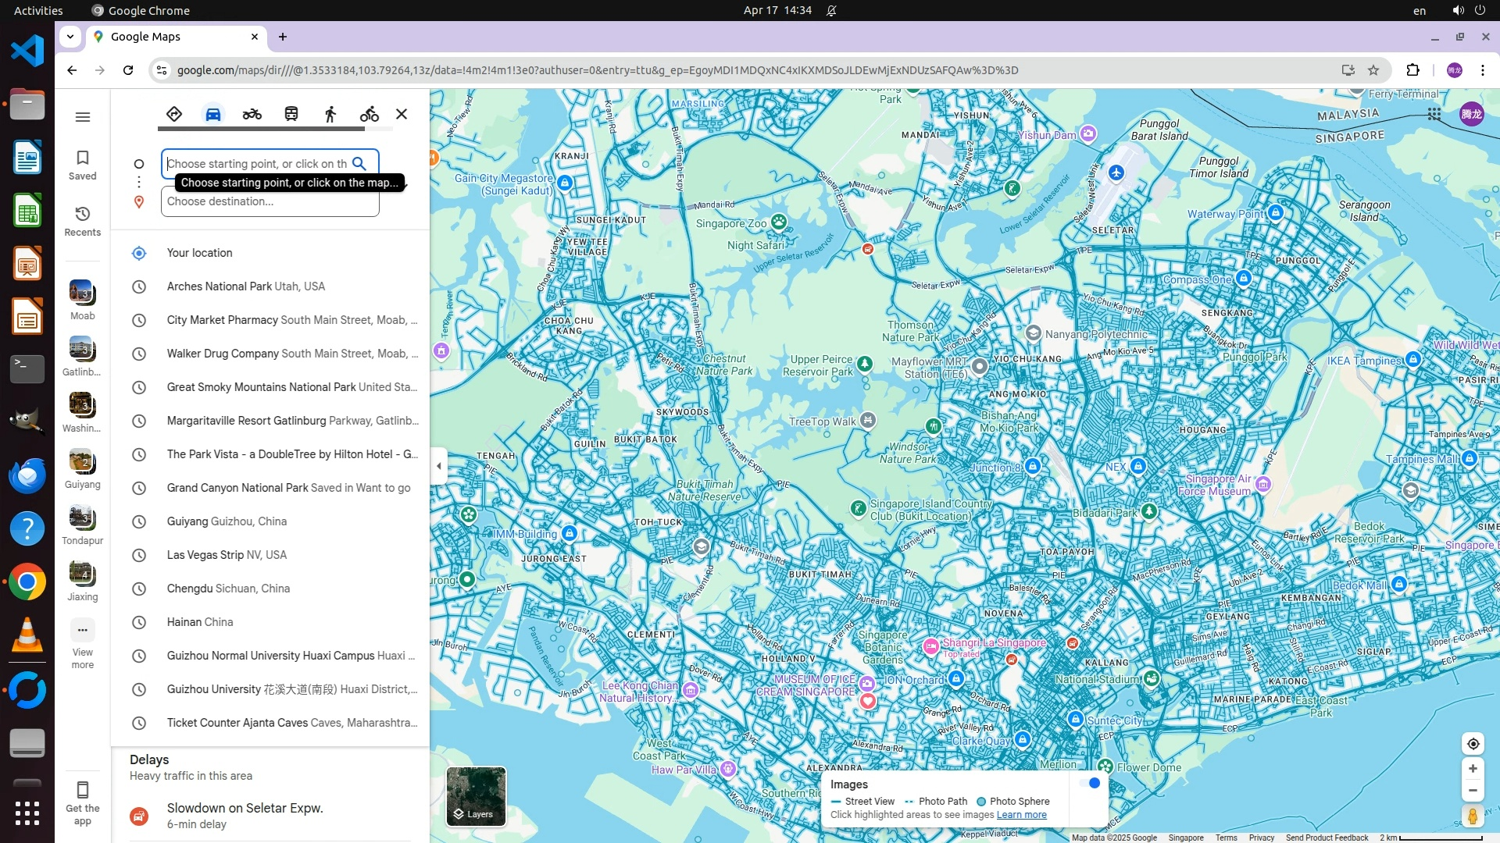Open the Recents tab

(x=83, y=221)
